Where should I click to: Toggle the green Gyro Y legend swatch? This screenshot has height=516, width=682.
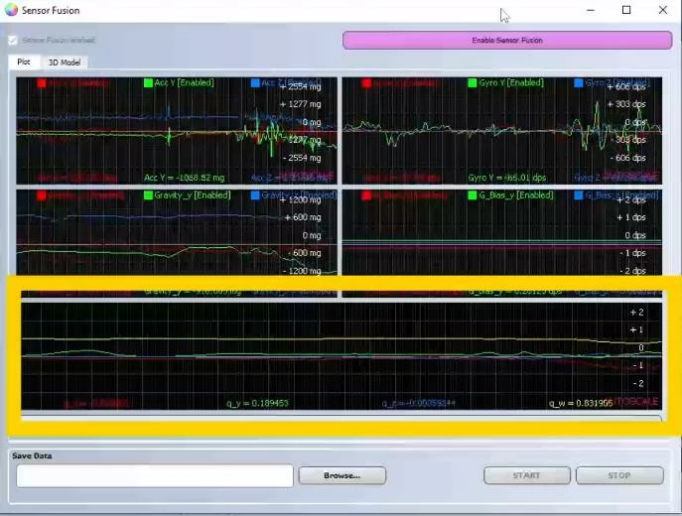coord(473,82)
